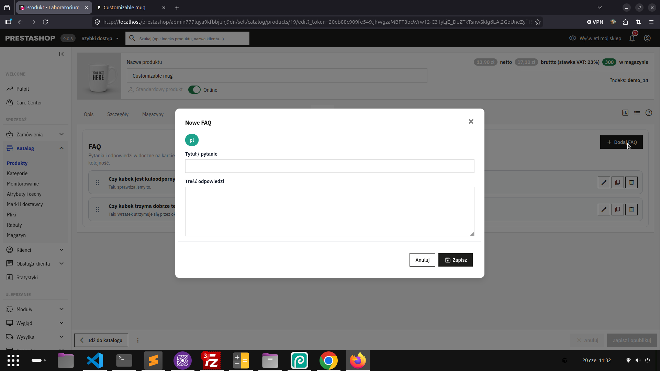Go to Kategorie under Katalog
Viewport: 660px width, 371px height.
tap(17, 173)
